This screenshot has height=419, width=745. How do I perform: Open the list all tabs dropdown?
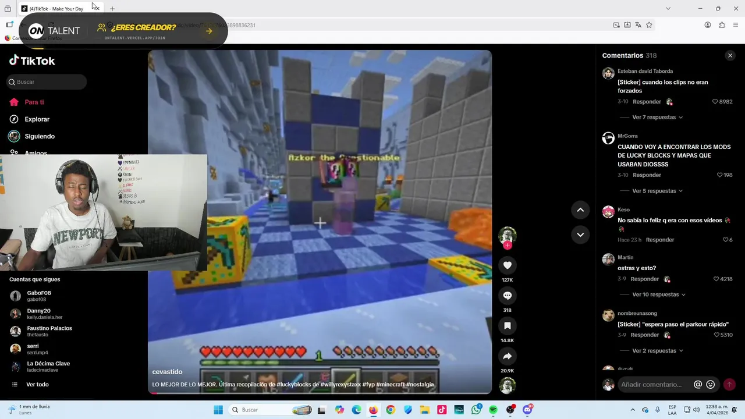coord(668,9)
